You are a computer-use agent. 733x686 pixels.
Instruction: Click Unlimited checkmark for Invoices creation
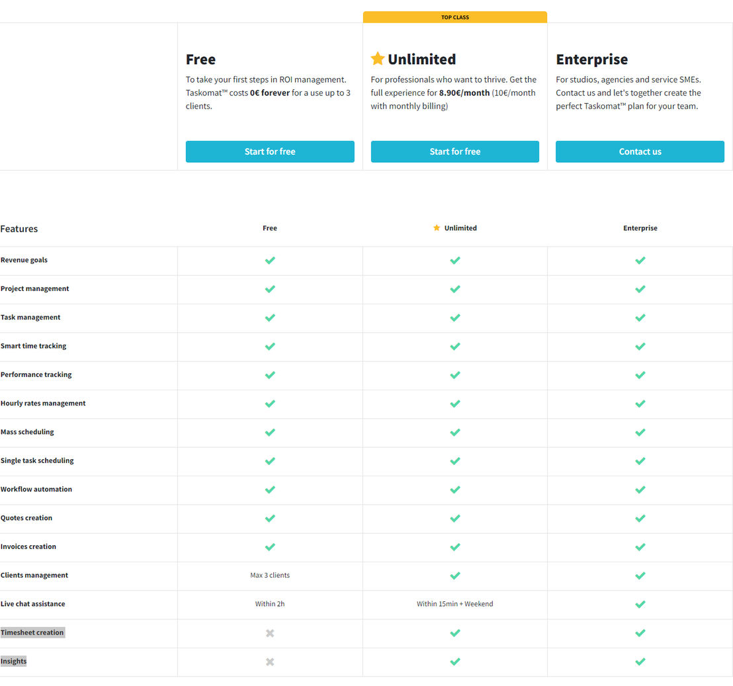coord(455,546)
